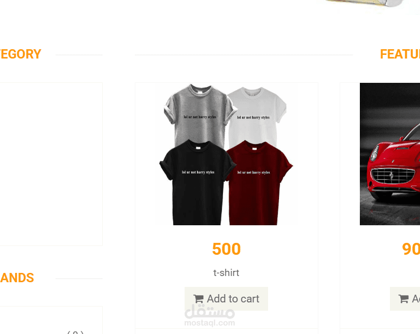Open the t-shirt product name link
Screen dimensions: 420x334
226,273
